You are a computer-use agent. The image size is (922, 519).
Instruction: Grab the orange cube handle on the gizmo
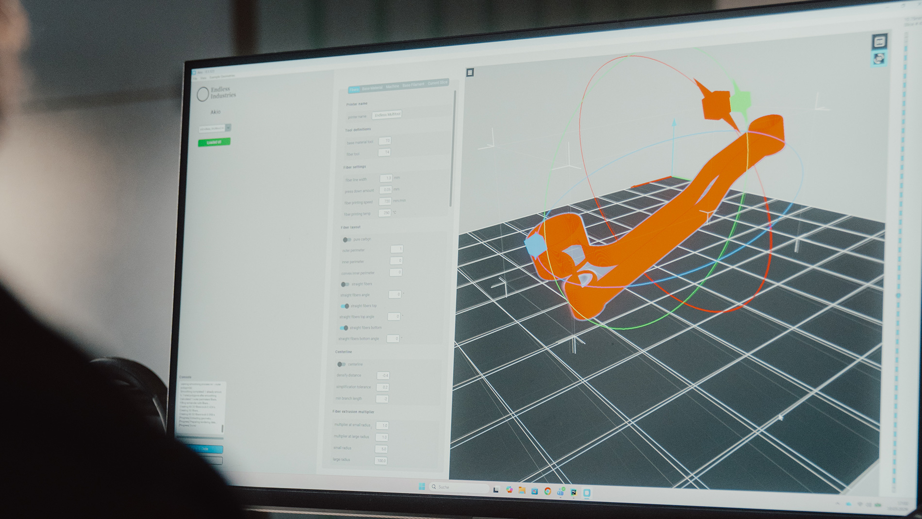716,105
